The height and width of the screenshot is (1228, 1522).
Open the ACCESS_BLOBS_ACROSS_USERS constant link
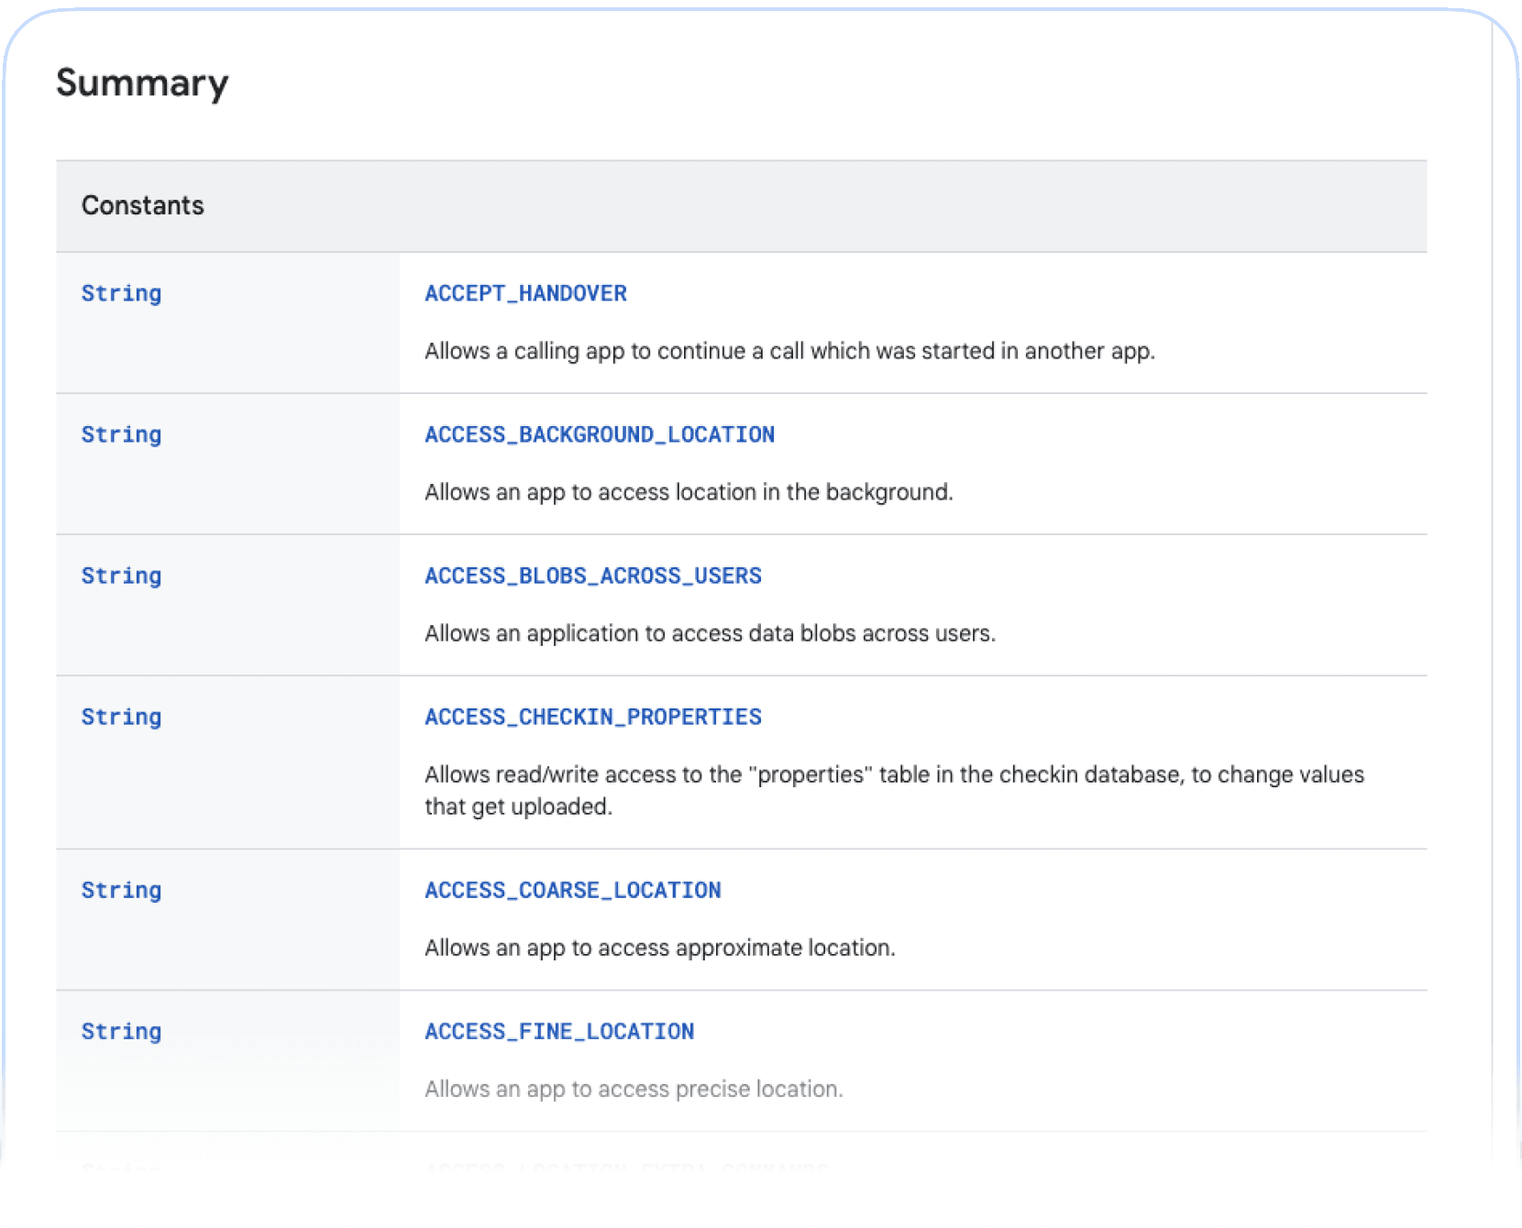click(x=593, y=576)
